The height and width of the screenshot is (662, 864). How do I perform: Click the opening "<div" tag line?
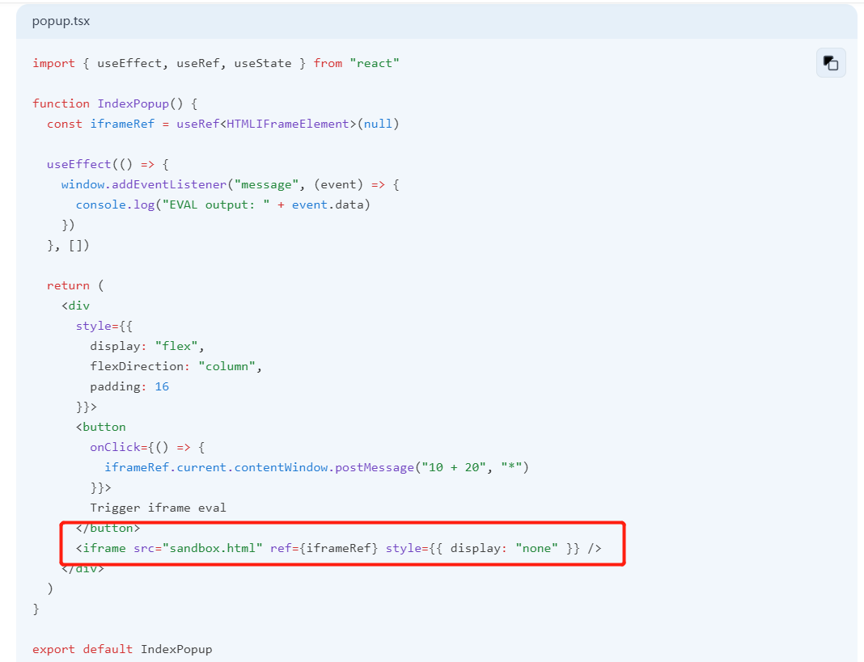75,306
